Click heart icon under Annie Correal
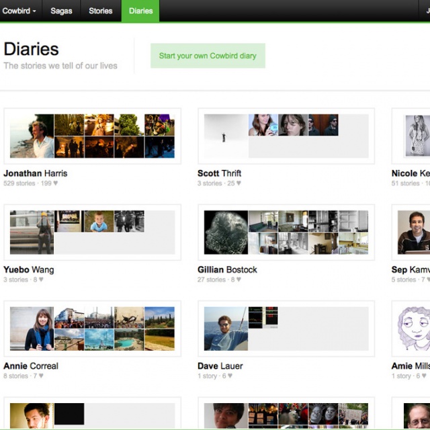This screenshot has height=430, width=430. (x=41, y=376)
